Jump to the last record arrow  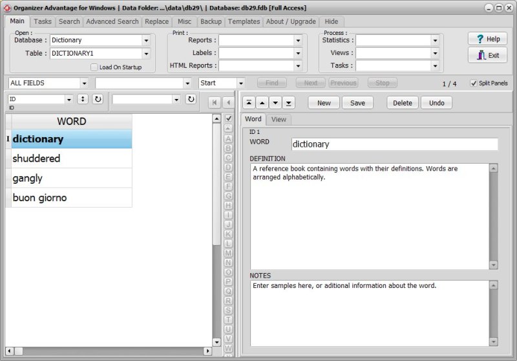(288, 103)
